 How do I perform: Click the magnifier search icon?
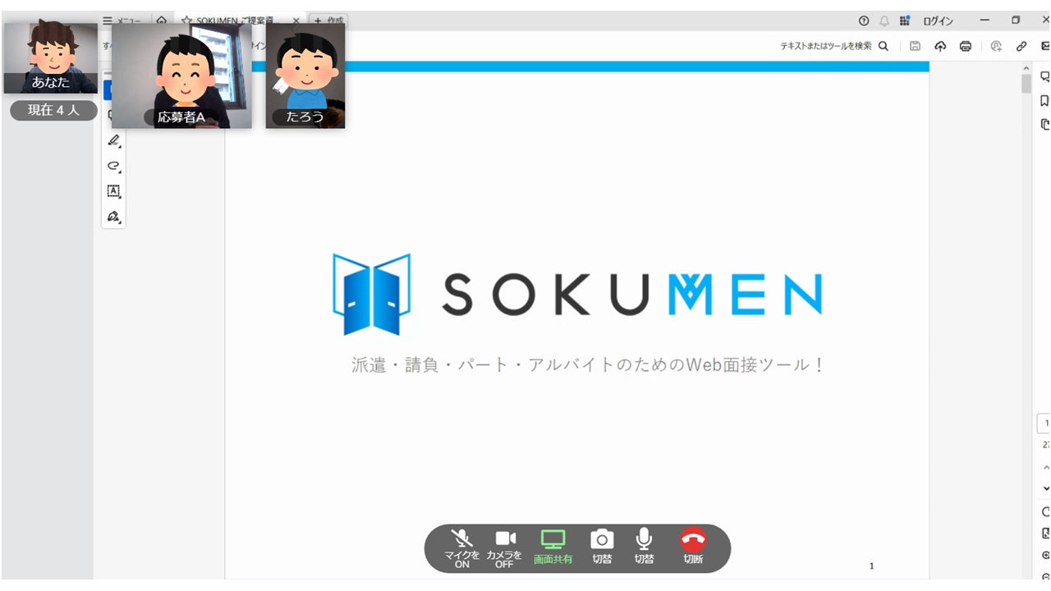coord(883,46)
